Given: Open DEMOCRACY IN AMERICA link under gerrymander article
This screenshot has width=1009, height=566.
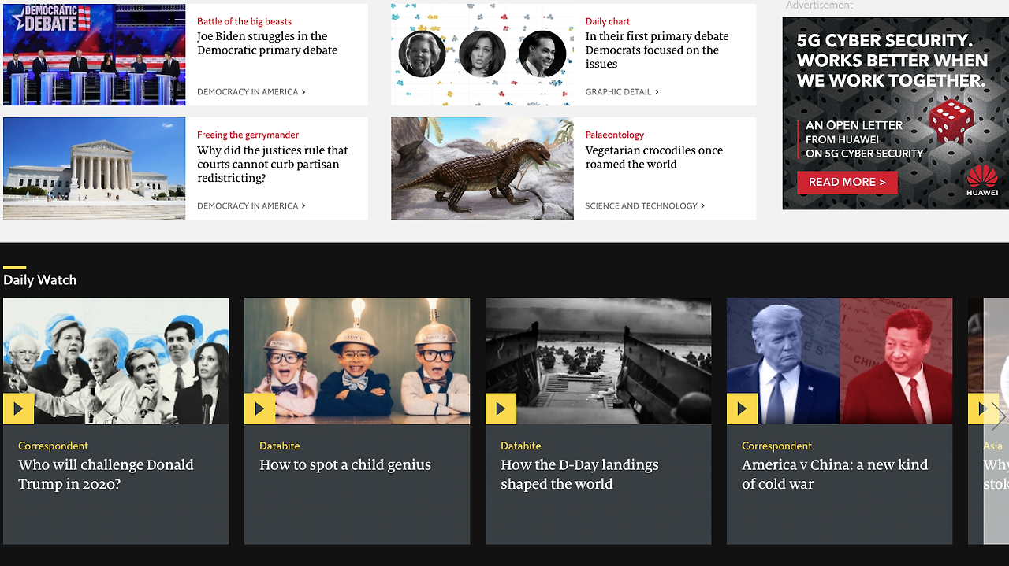Looking at the screenshot, I should (x=251, y=206).
